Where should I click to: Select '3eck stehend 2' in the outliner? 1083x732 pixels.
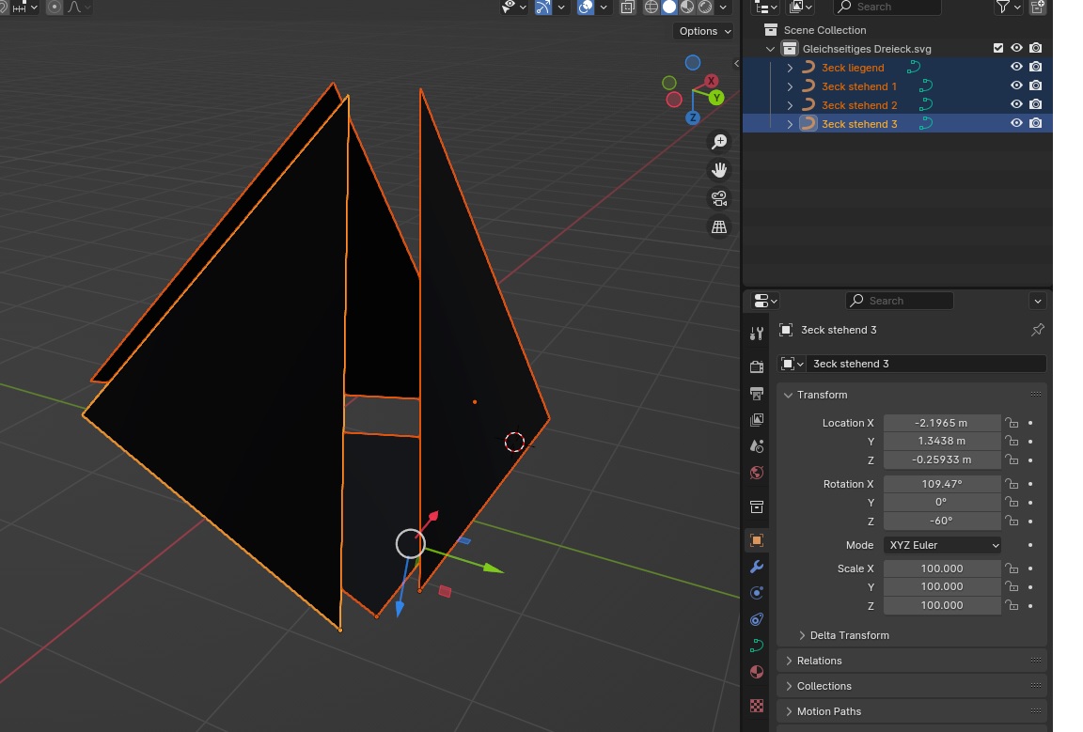point(859,105)
